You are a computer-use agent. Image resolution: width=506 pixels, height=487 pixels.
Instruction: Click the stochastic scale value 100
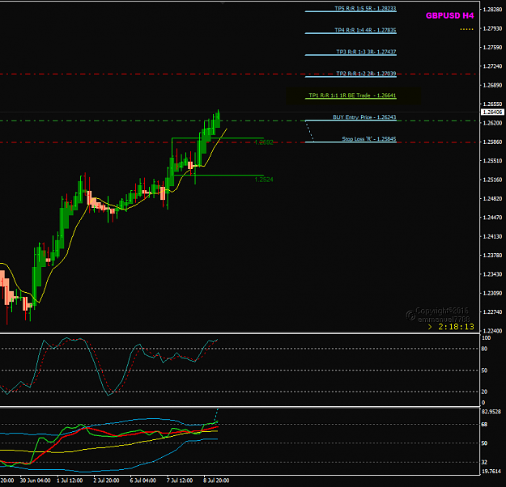point(486,337)
